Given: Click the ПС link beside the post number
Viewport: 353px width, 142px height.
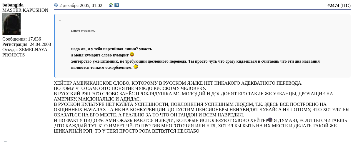Looking at the screenshot, I should click(345, 5).
